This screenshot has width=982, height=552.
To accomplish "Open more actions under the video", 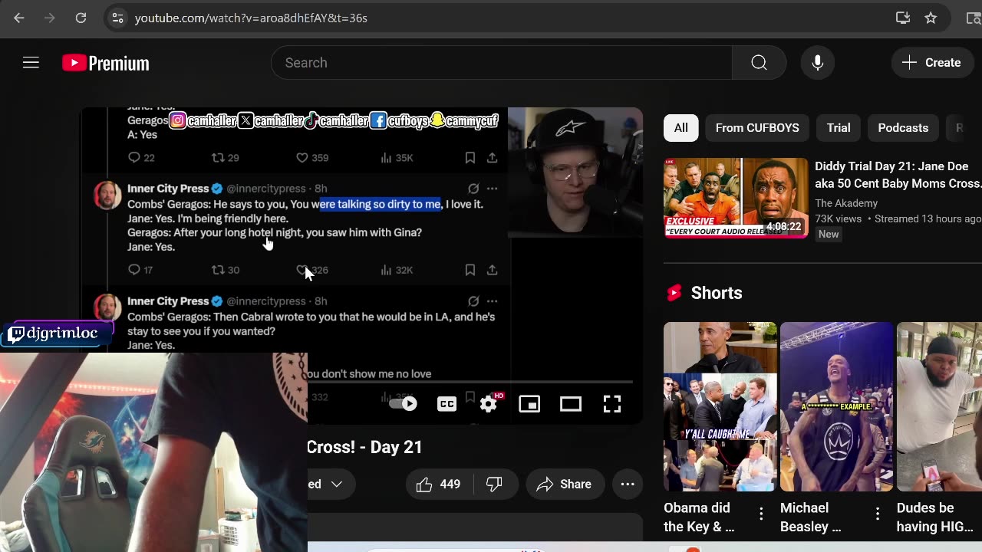I will coord(628,484).
